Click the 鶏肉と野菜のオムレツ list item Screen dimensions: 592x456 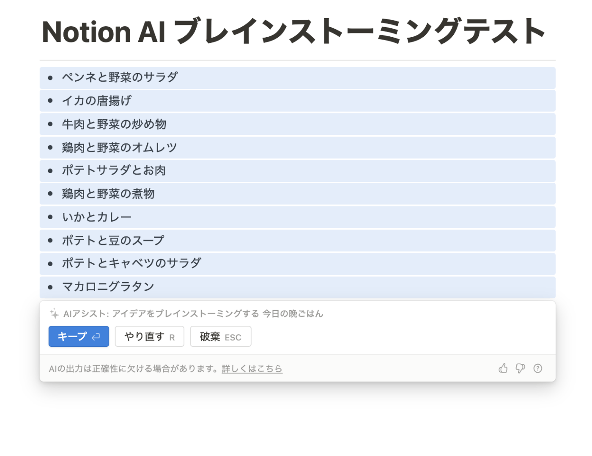pyautogui.click(x=298, y=148)
